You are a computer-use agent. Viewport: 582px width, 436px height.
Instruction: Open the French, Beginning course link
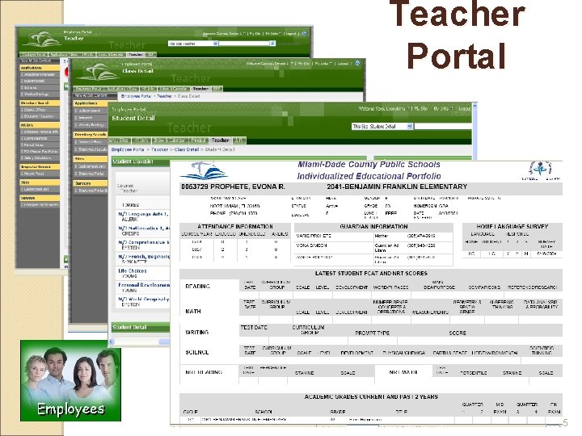click(144, 256)
